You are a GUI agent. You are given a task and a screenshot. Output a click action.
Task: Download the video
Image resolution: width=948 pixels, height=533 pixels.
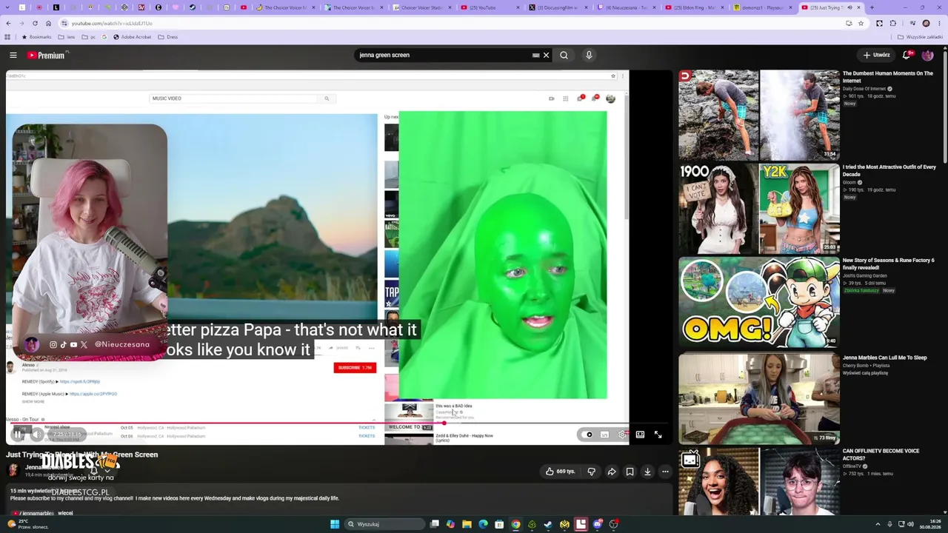point(647,472)
